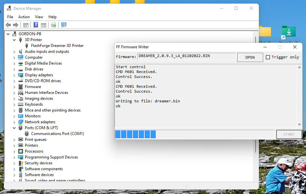Collapse the 3D Printer category
The image size is (306, 194).
[13, 39]
